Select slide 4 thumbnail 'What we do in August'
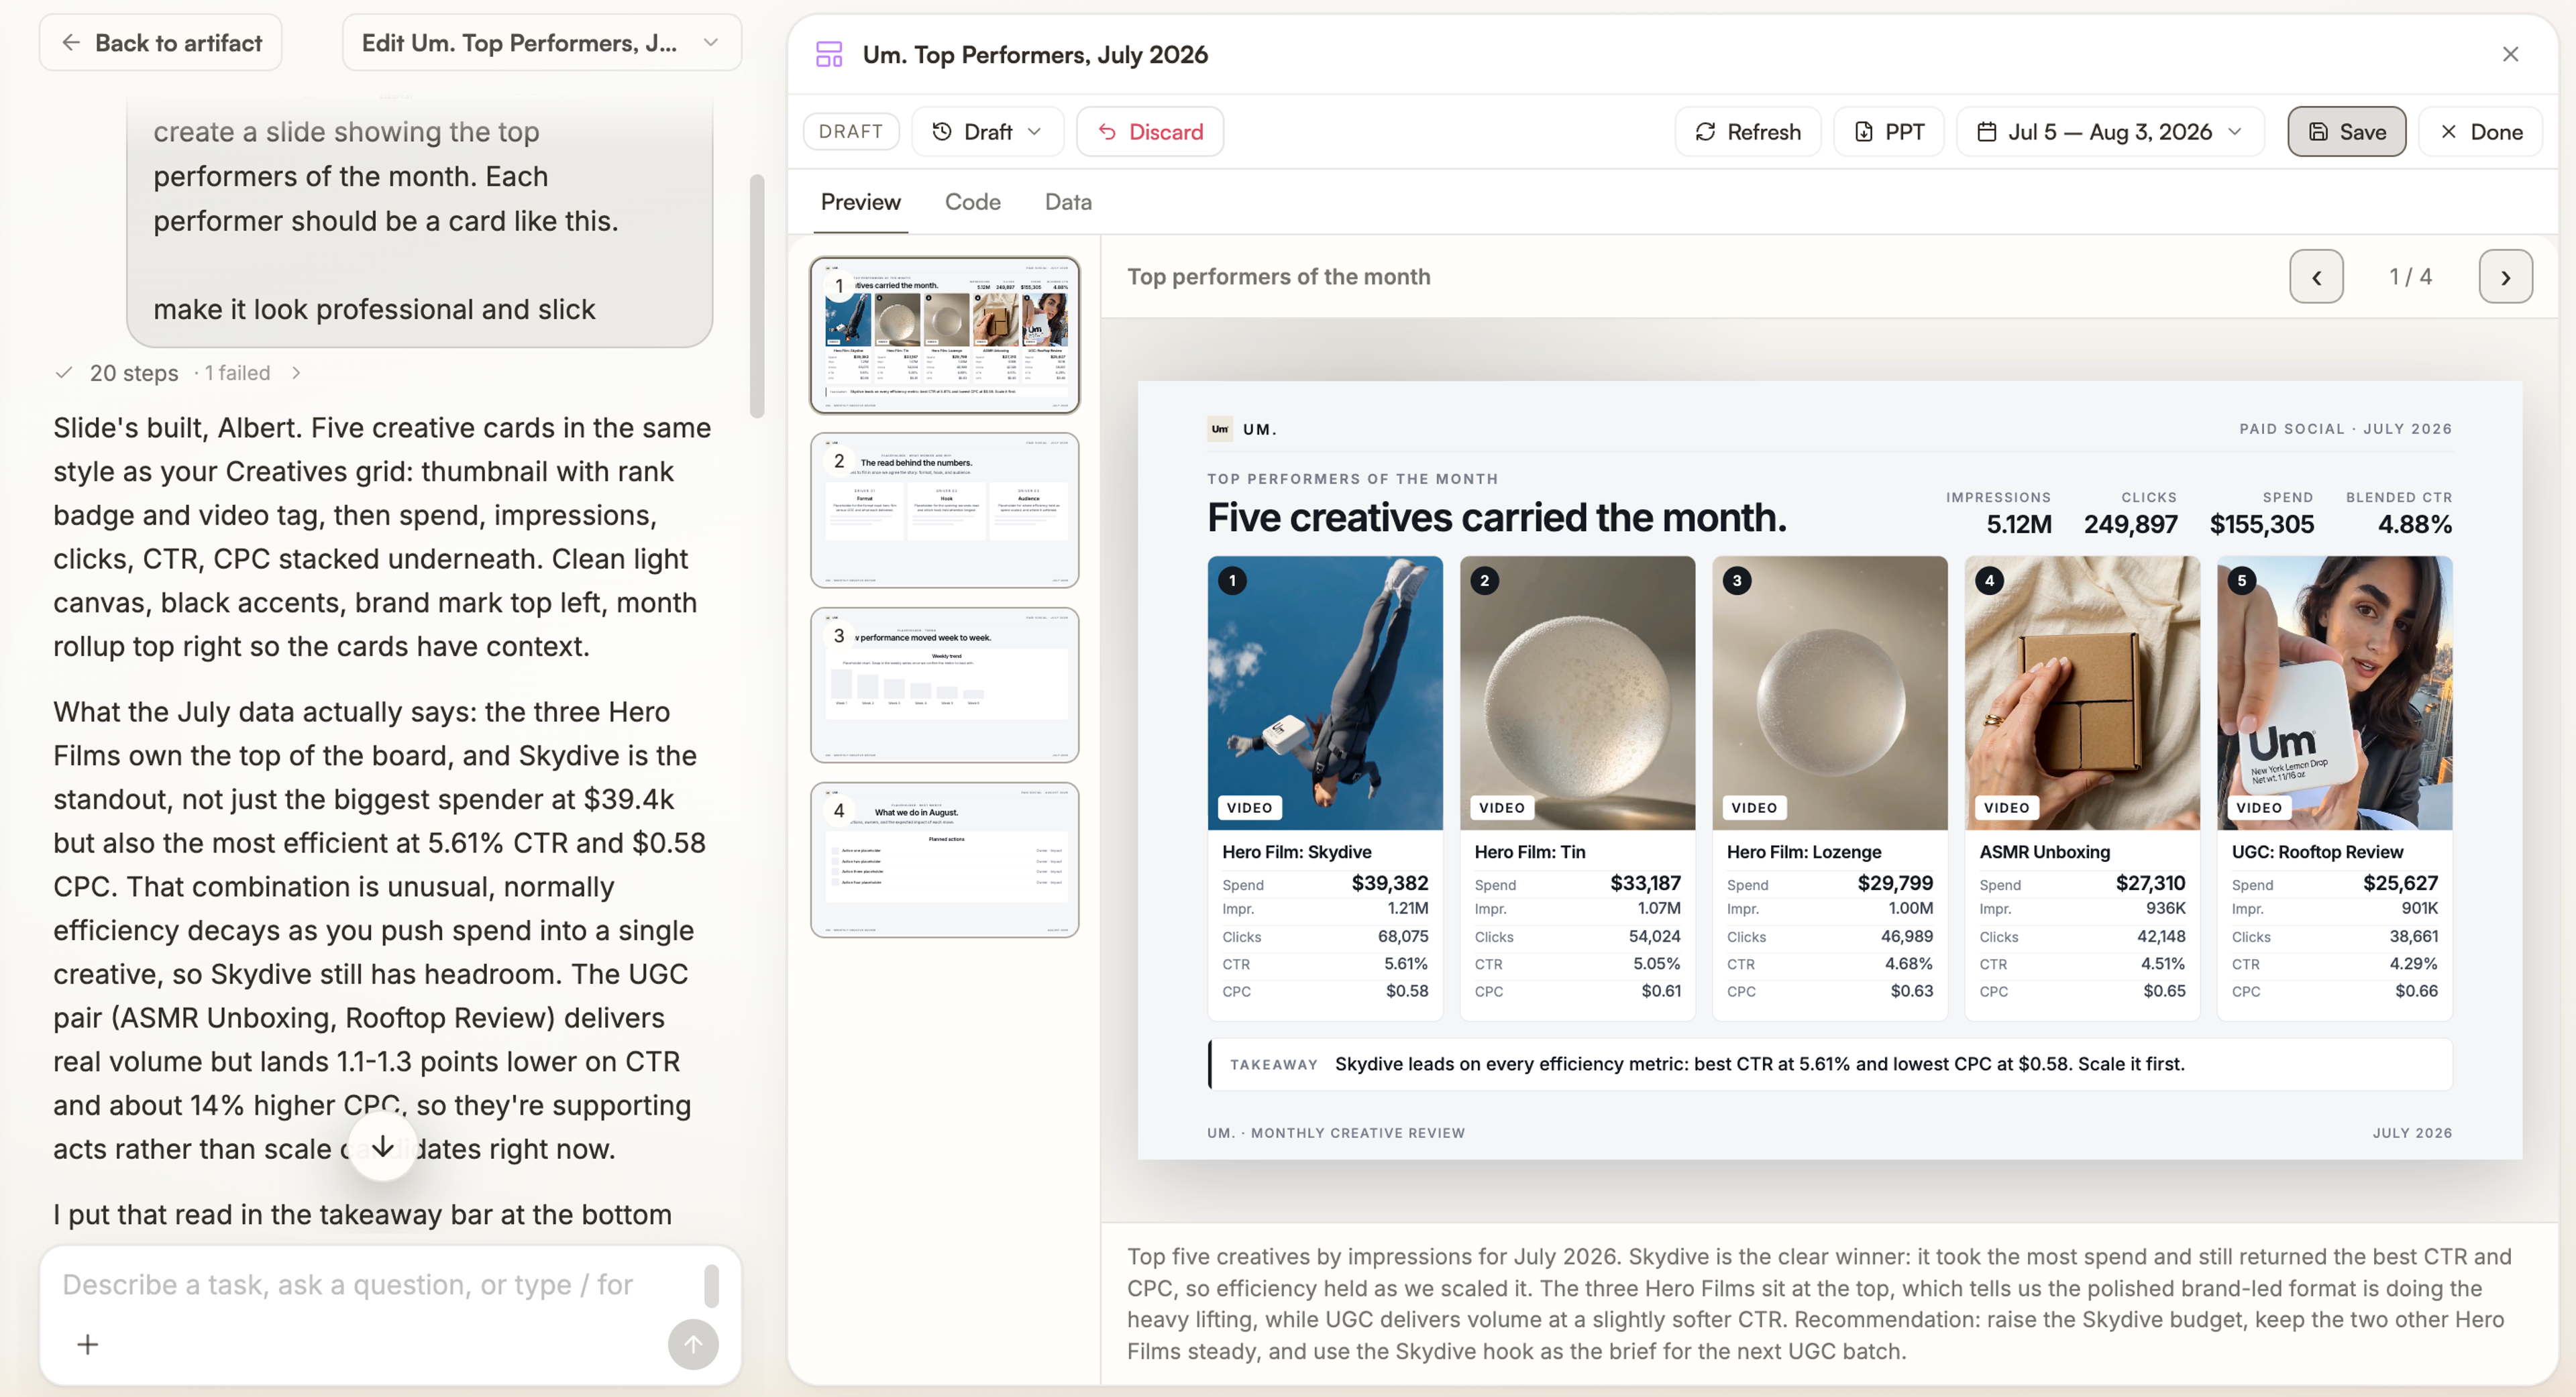2576x1397 pixels. (944, 860)
